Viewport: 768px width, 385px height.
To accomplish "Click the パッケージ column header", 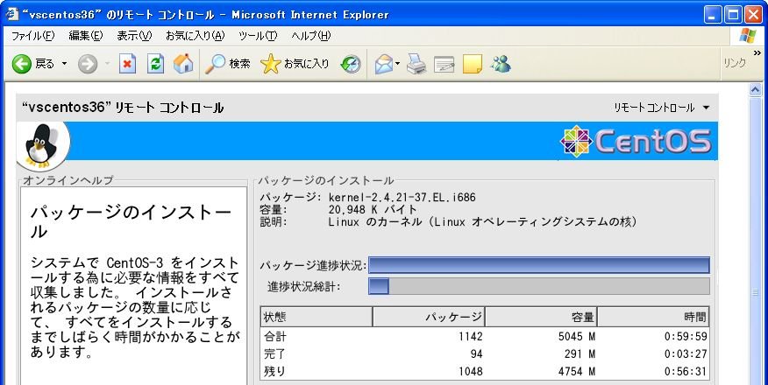I will (x=429, y=317).
